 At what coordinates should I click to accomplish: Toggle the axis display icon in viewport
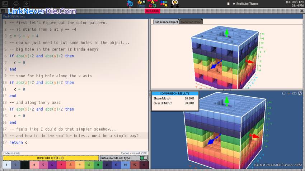(x=289, y=93)
